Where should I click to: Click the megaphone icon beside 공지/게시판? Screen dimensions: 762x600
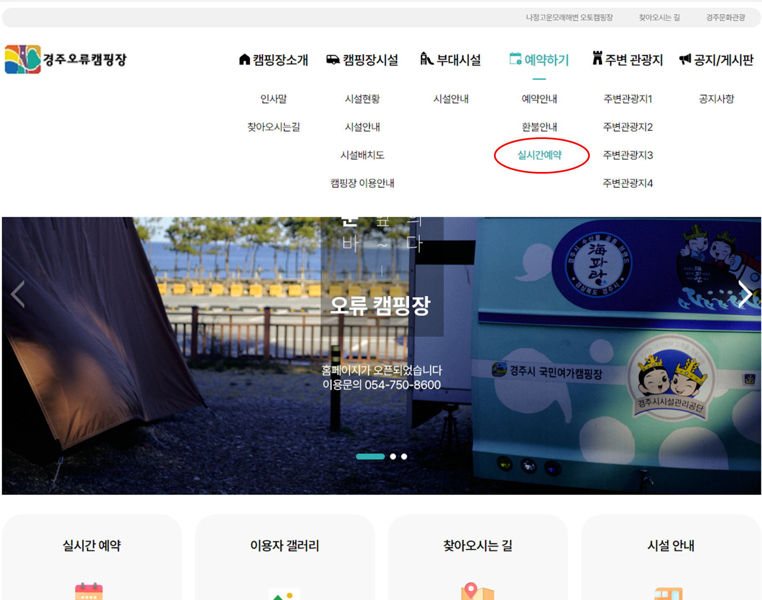pyautogui.click(x=685, y=59)
